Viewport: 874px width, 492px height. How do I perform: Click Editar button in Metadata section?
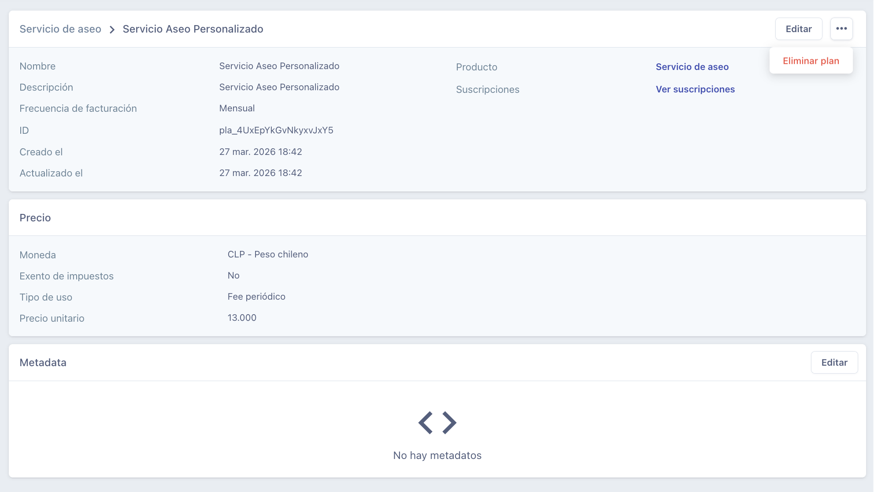pyautogui.click(x=834, y=362)
